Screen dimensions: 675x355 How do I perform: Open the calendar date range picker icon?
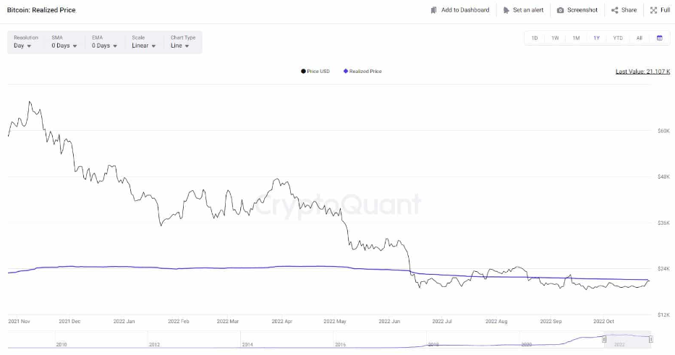(660, 38)
